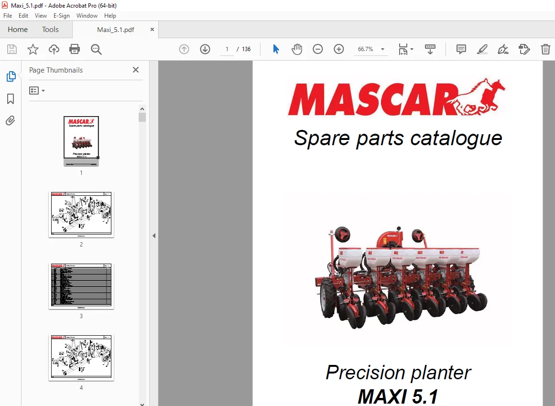Viewport: 555px width, 406px height.
Task: Go to next page arrow
Action: click(205, 49)
